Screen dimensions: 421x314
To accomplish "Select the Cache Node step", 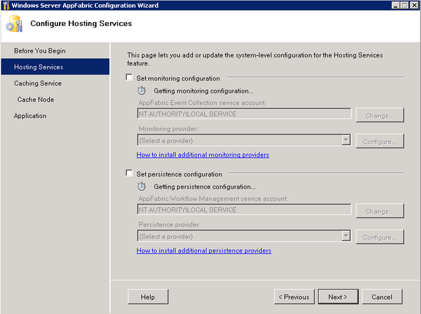I will click(x=36, y=100).
